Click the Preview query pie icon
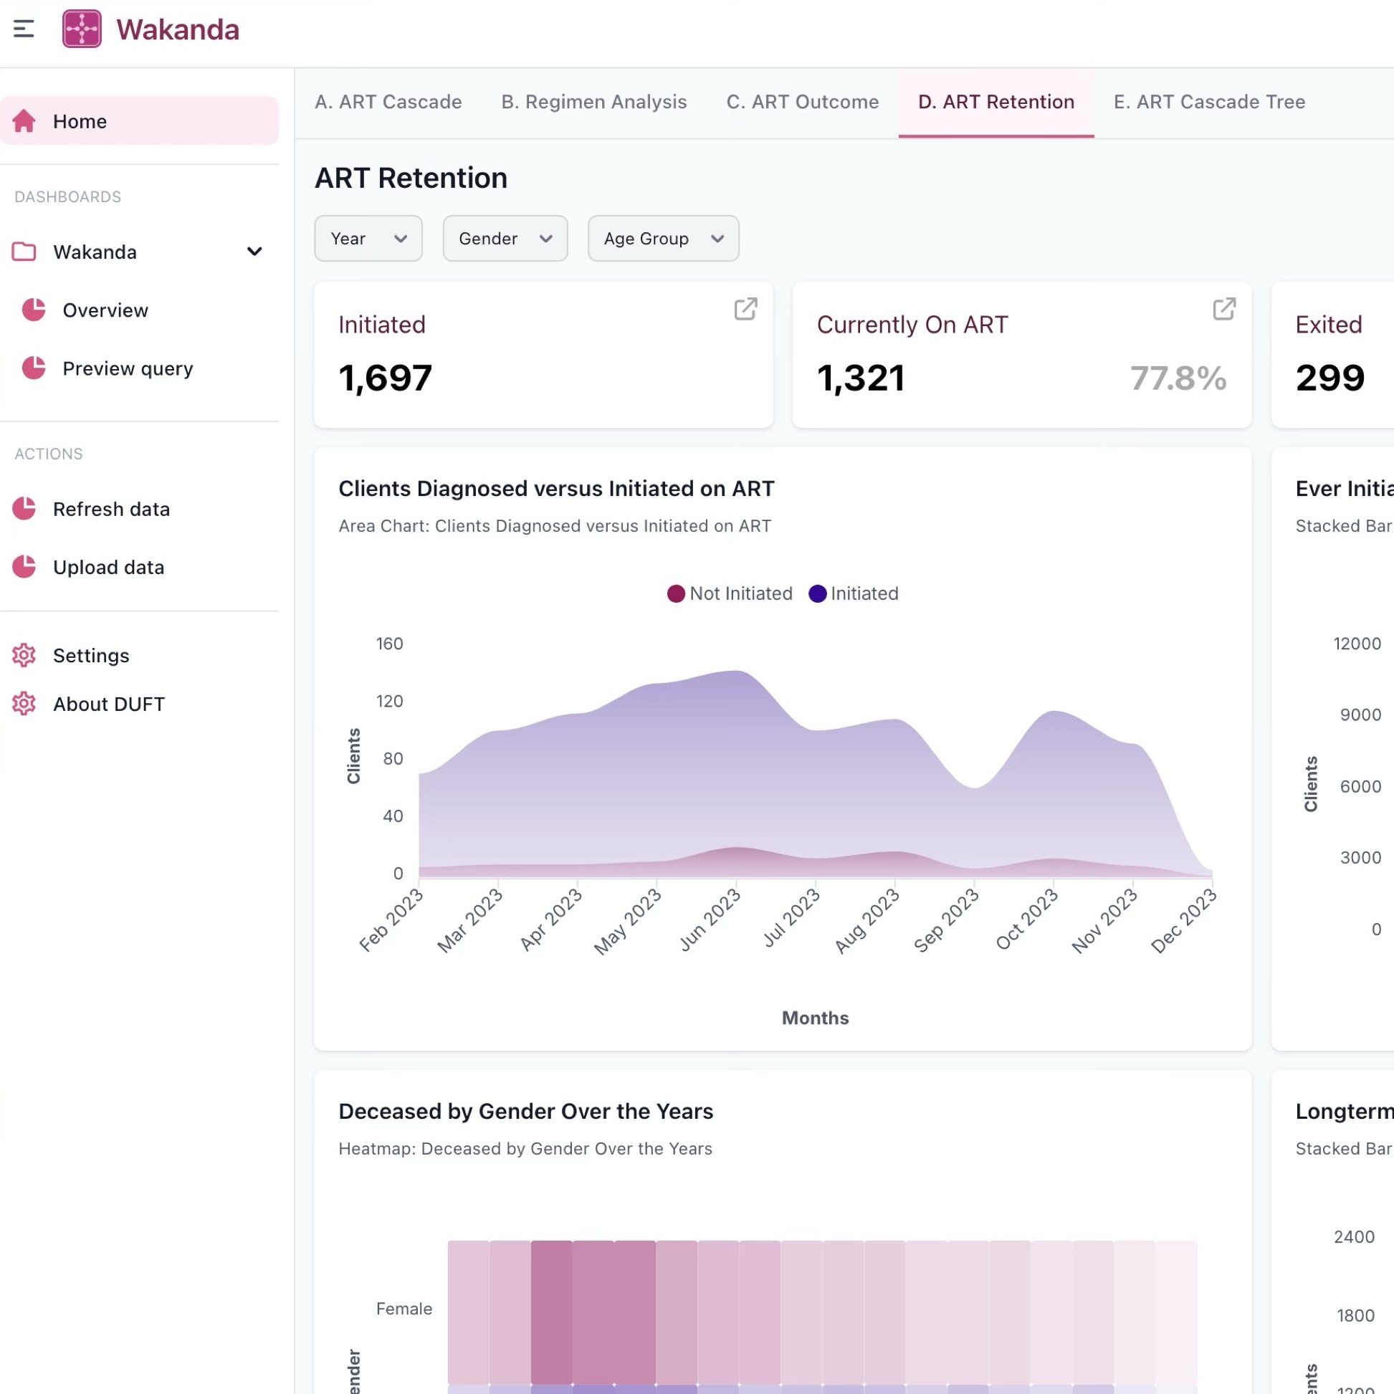Screen dimensions: 1394x1394 point(33,368)
